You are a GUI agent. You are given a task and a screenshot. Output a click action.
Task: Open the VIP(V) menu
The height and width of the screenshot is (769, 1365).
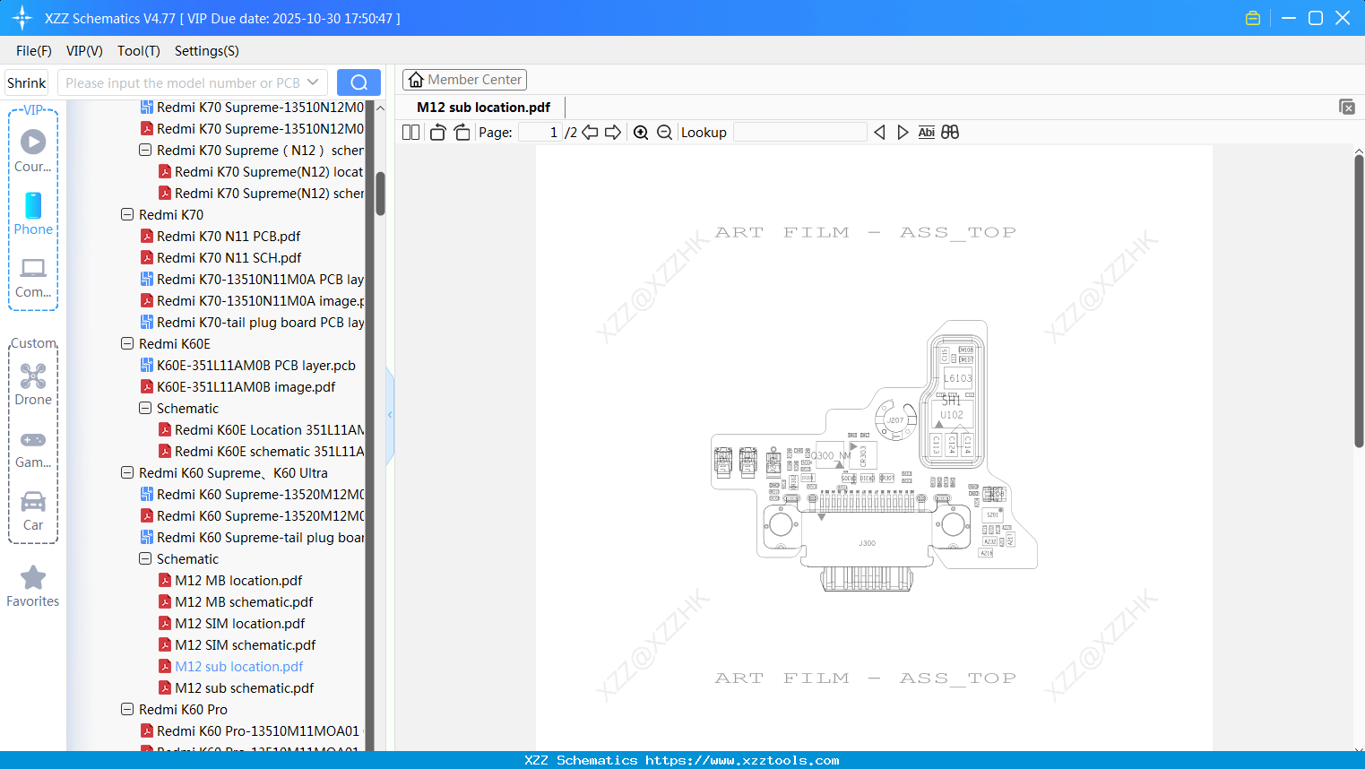click(84, 51)
